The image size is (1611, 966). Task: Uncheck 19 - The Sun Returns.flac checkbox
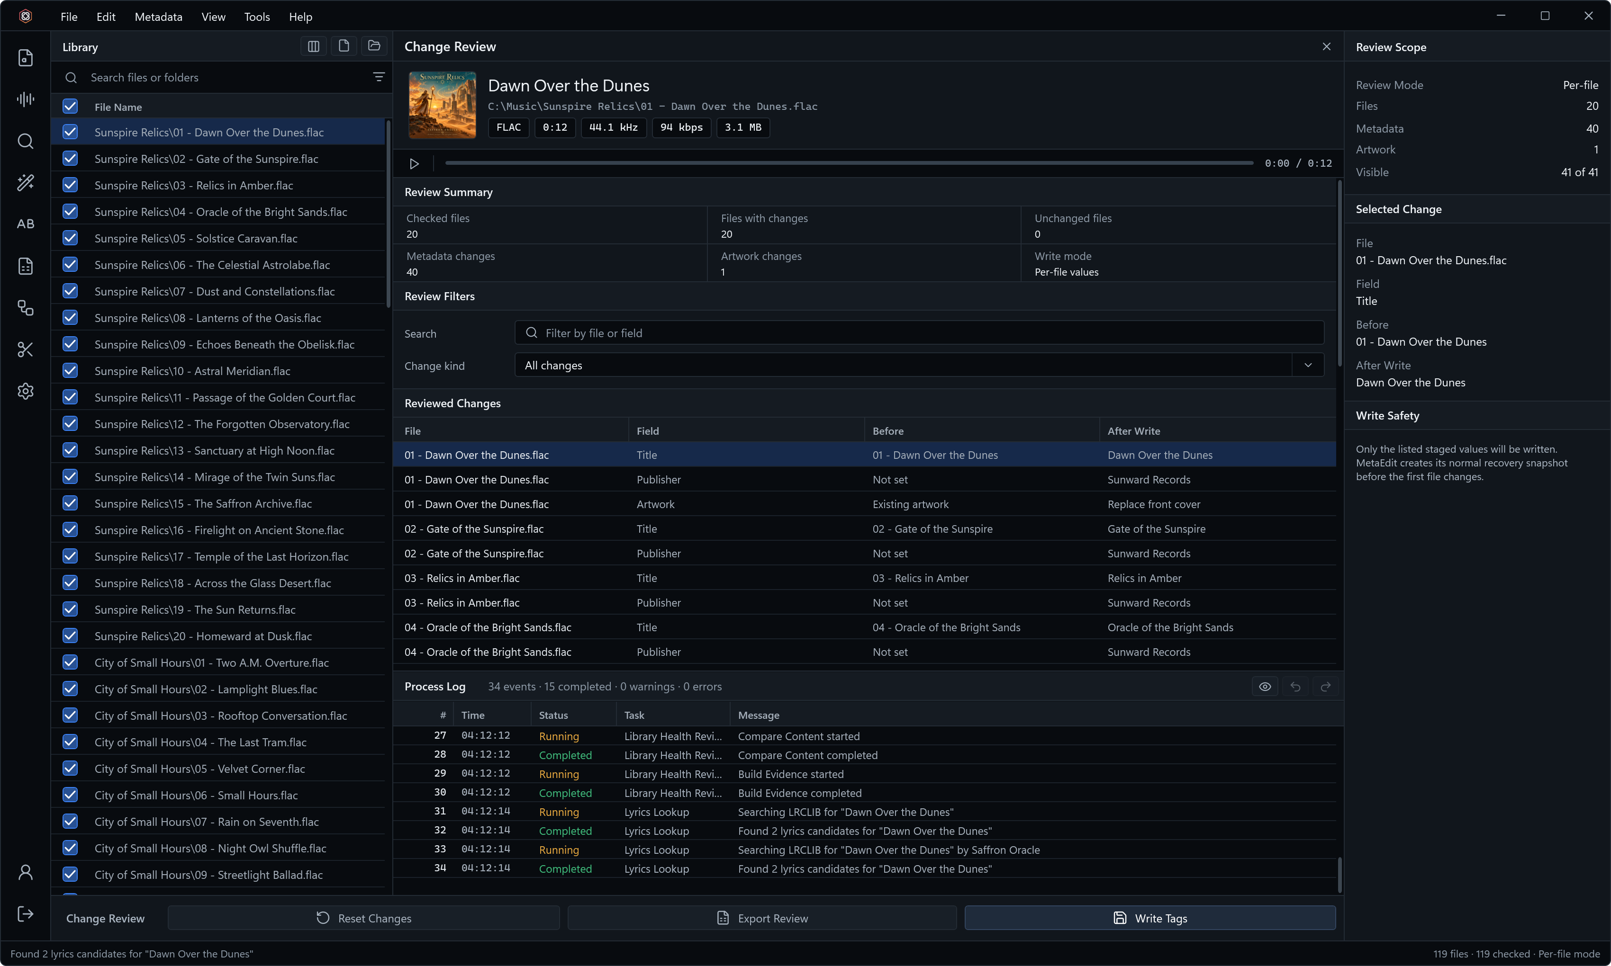point(70,609)
